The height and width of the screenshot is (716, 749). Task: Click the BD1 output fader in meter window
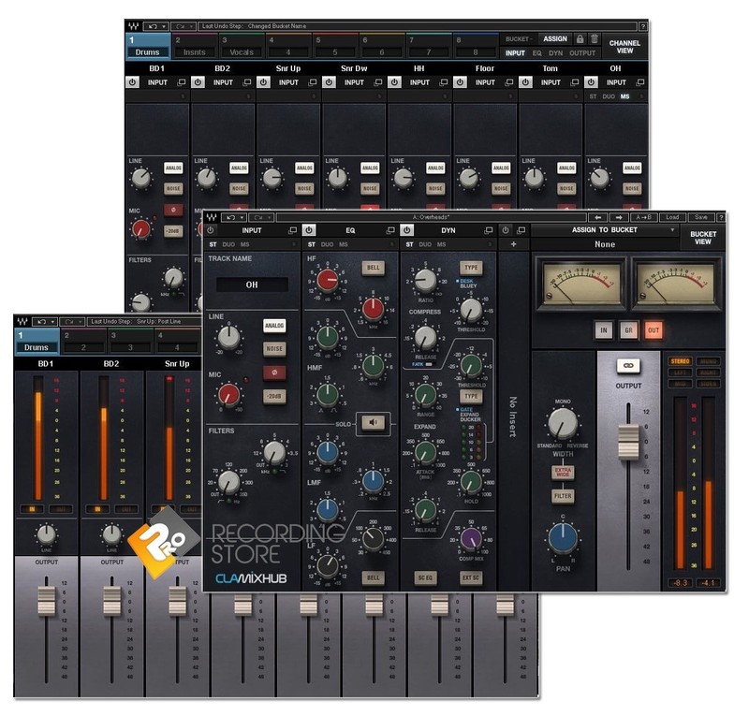click(x=46, y=602)
